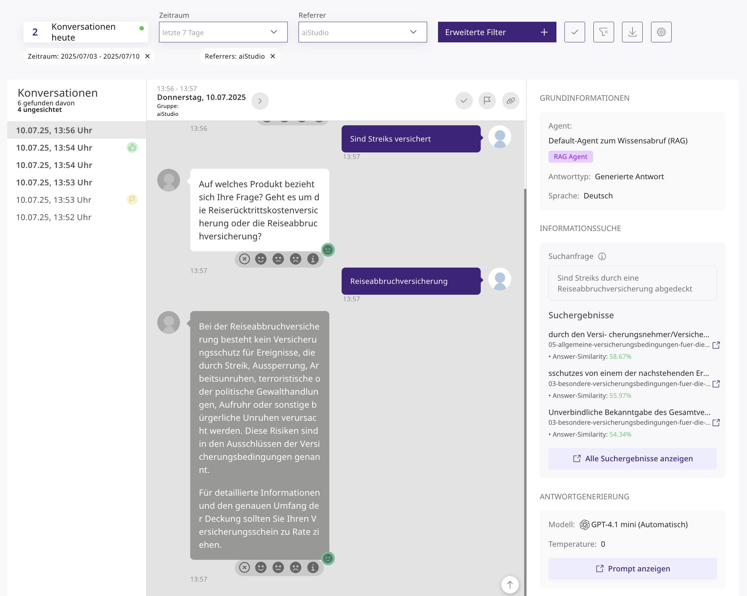Viewport: 747px width, 596px height.
Task: Click 'Prompt anzeigen' button
Action: [x=633, y=569]
